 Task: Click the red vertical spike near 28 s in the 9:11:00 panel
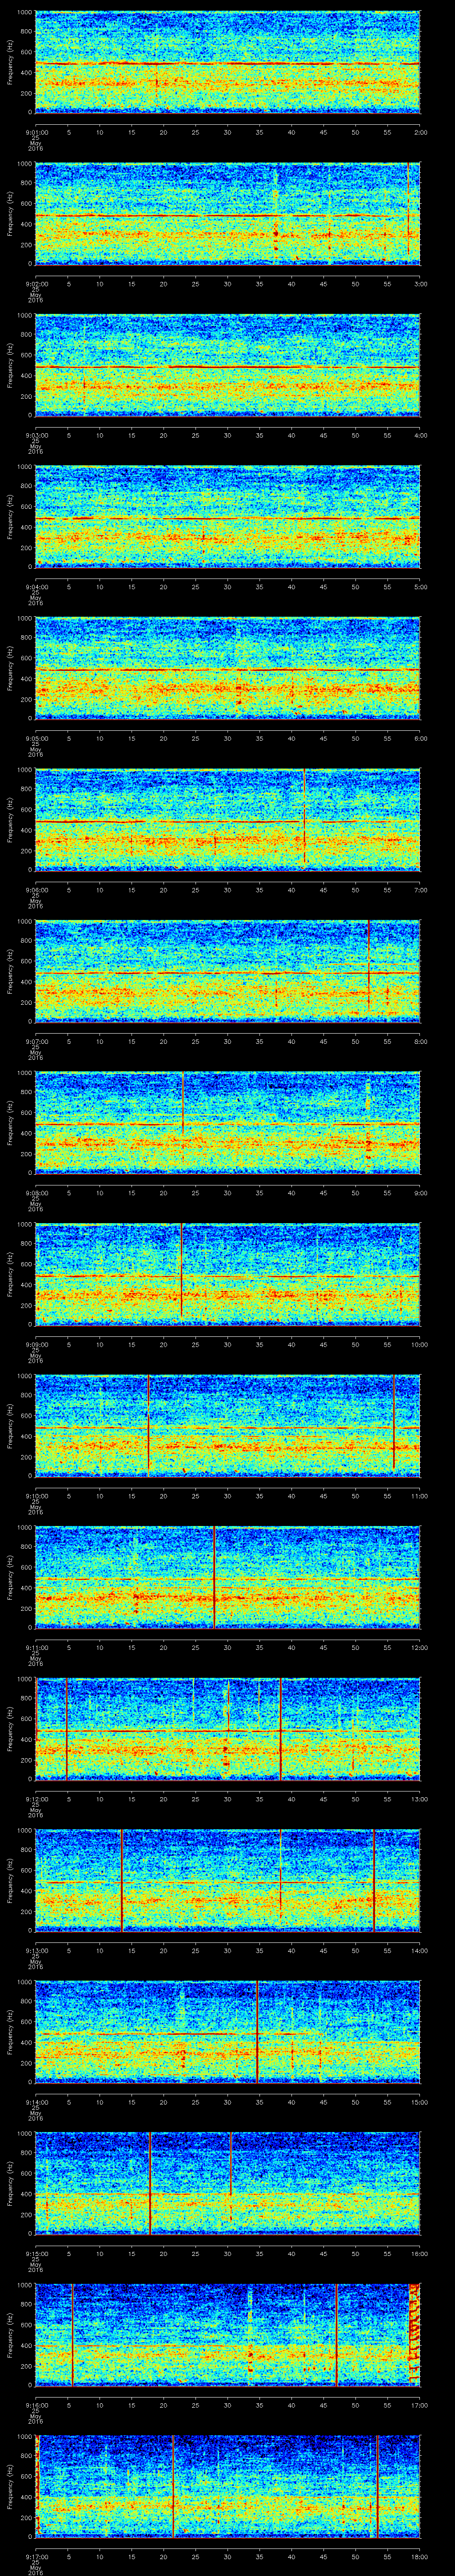click(214, 1577)
